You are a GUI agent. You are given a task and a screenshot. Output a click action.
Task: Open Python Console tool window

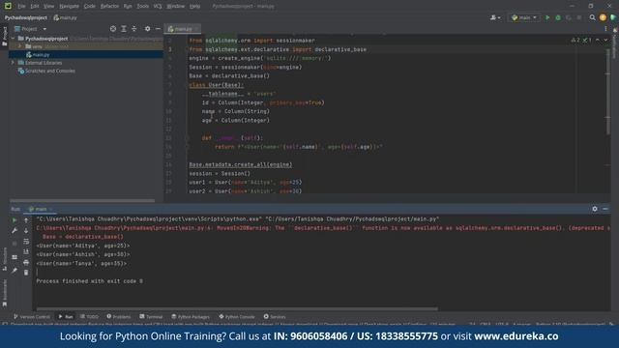237,317
